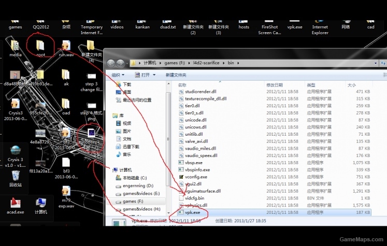Open 桌面 in the navigation pane
The height and width of the screenshot is (246, 387).
(x=123, y=92)
